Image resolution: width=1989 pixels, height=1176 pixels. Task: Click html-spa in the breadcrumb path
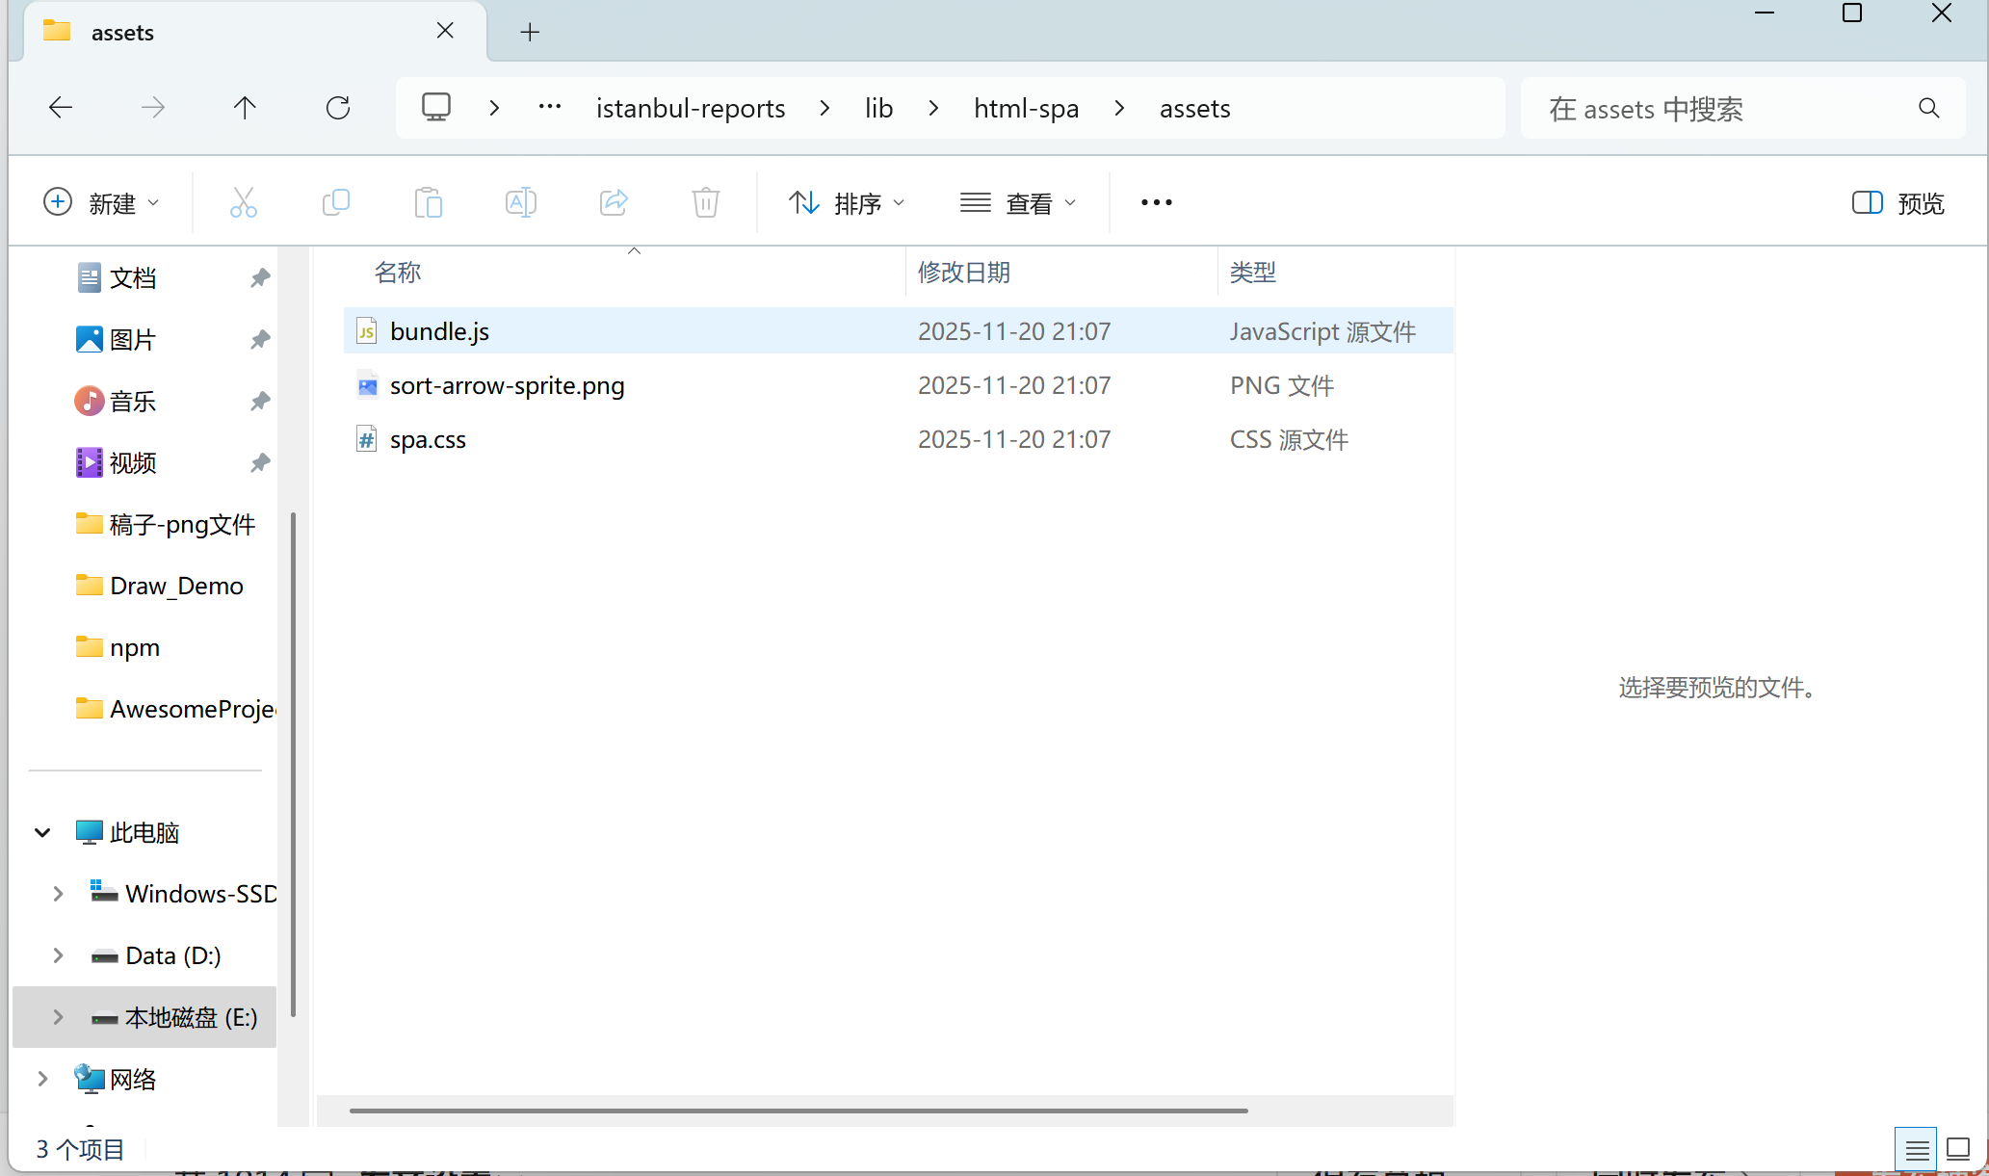[1026, 108]
